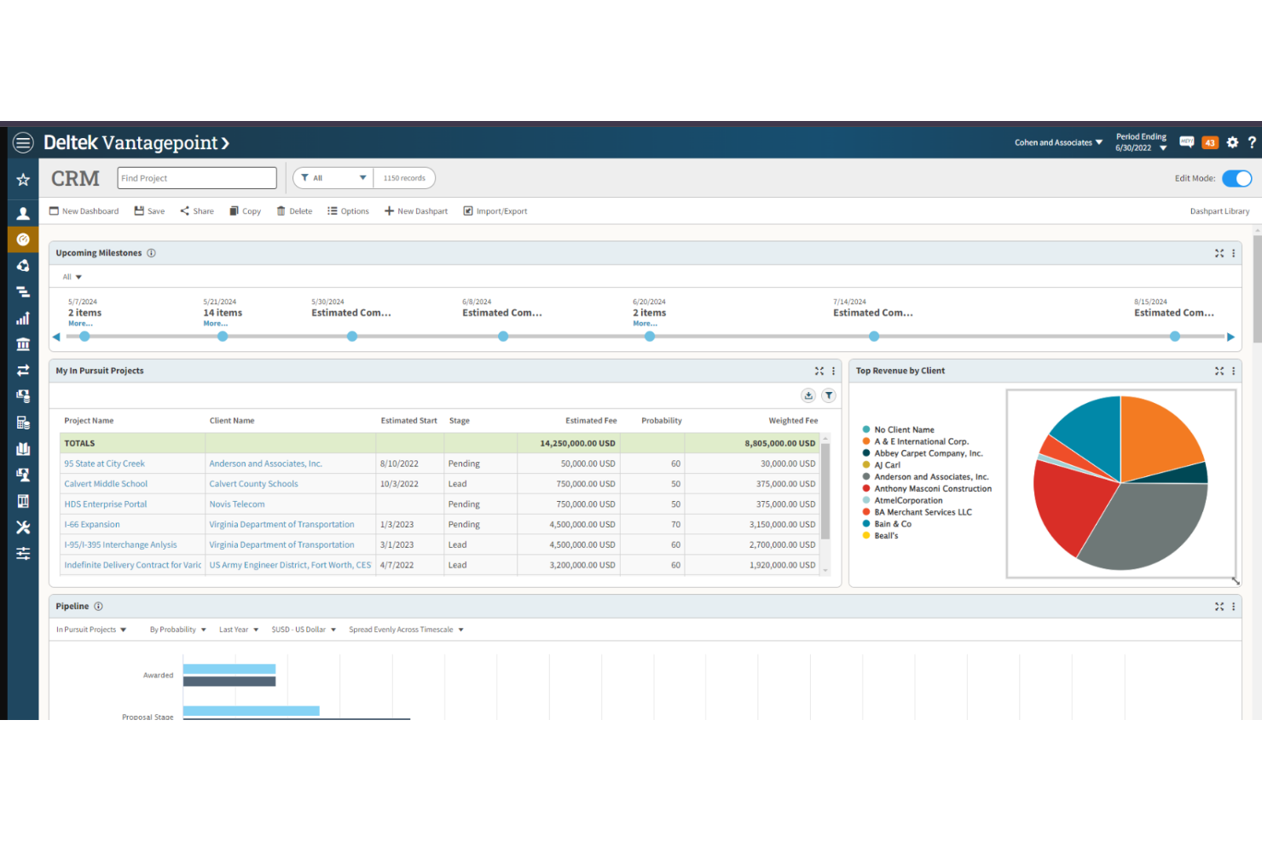Viewport: 1262px width, 841px height.
Task: Click the filter funnel icon in projects grid
Action: 829,395
